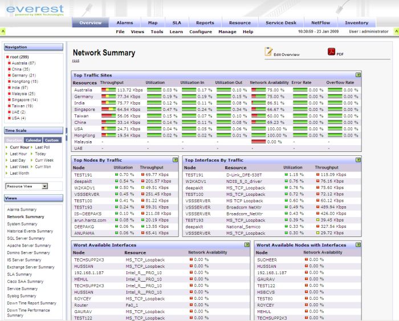Screen dimensions: 399x321
Task: Click the red status icon beside root (299)
Action: coord(7,57)
